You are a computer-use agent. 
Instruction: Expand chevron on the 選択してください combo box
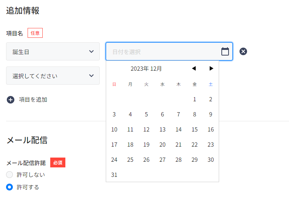click(91, 76)
